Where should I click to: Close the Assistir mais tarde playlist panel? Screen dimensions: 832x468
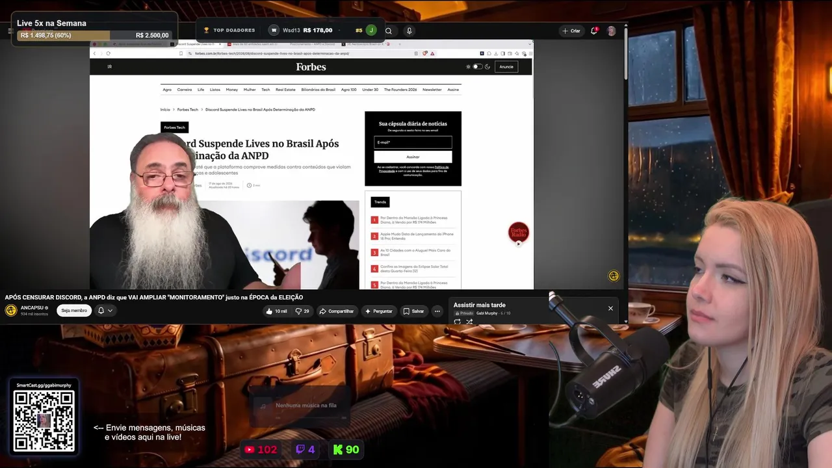tap(610, 308)
